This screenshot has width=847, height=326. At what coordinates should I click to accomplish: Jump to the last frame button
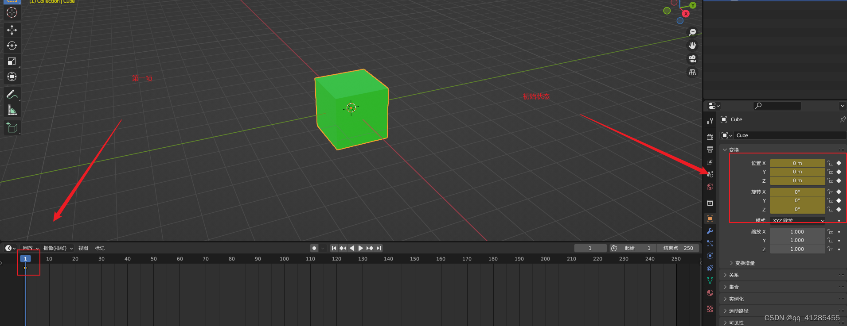click(x=379, y=248)
